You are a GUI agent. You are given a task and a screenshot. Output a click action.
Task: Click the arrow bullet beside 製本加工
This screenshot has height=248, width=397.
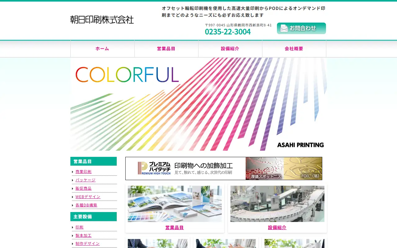pyautogui.click(x=73, y=236)
